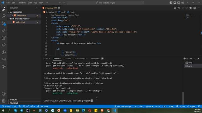Open Customize Layout button
The width and height of the screenshot is (202, 113).
click(183, 3)
